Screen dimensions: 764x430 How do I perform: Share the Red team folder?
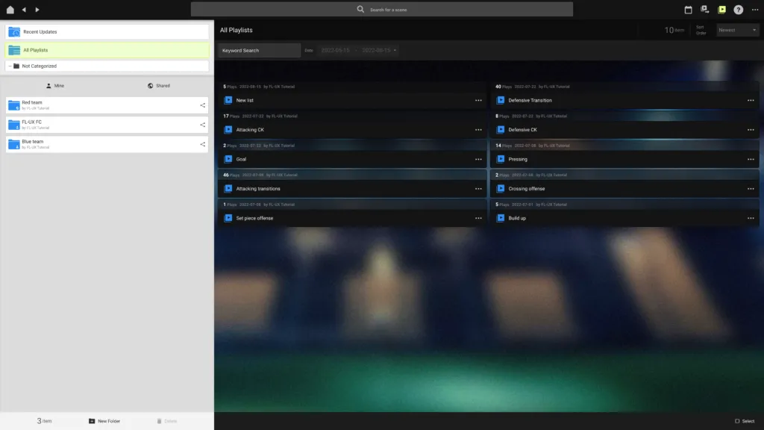(x=203, y=105)
